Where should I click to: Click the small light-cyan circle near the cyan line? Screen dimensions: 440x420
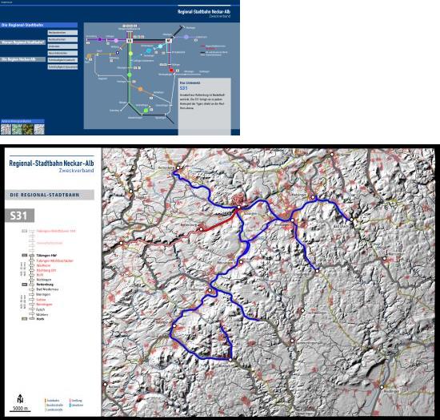160,46
